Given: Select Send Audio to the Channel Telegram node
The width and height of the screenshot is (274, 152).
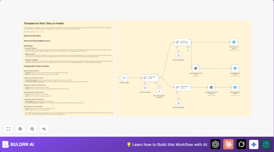Looking at the screenshot, I should [235, 68].
